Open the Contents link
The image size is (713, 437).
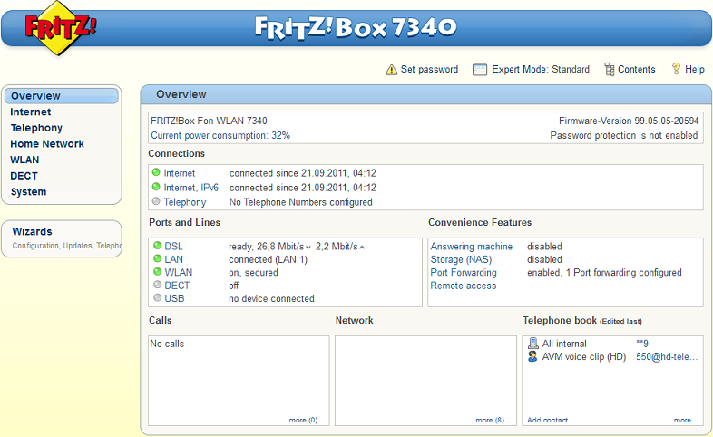click(x=637, y=70)
